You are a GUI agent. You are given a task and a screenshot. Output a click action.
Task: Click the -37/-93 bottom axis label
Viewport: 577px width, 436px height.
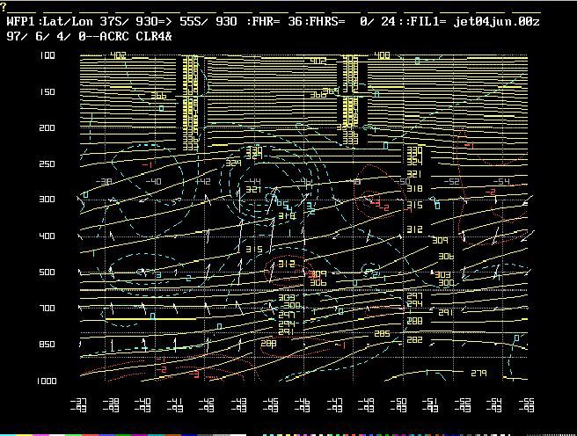coord(78,404)
